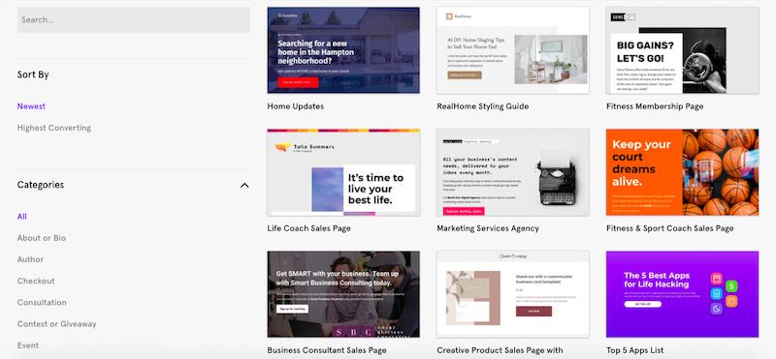The height and width of the screenshot is (359, 776).
Task: Open the Marketing Services Agency thumbnail
Action: pos(513,172)
